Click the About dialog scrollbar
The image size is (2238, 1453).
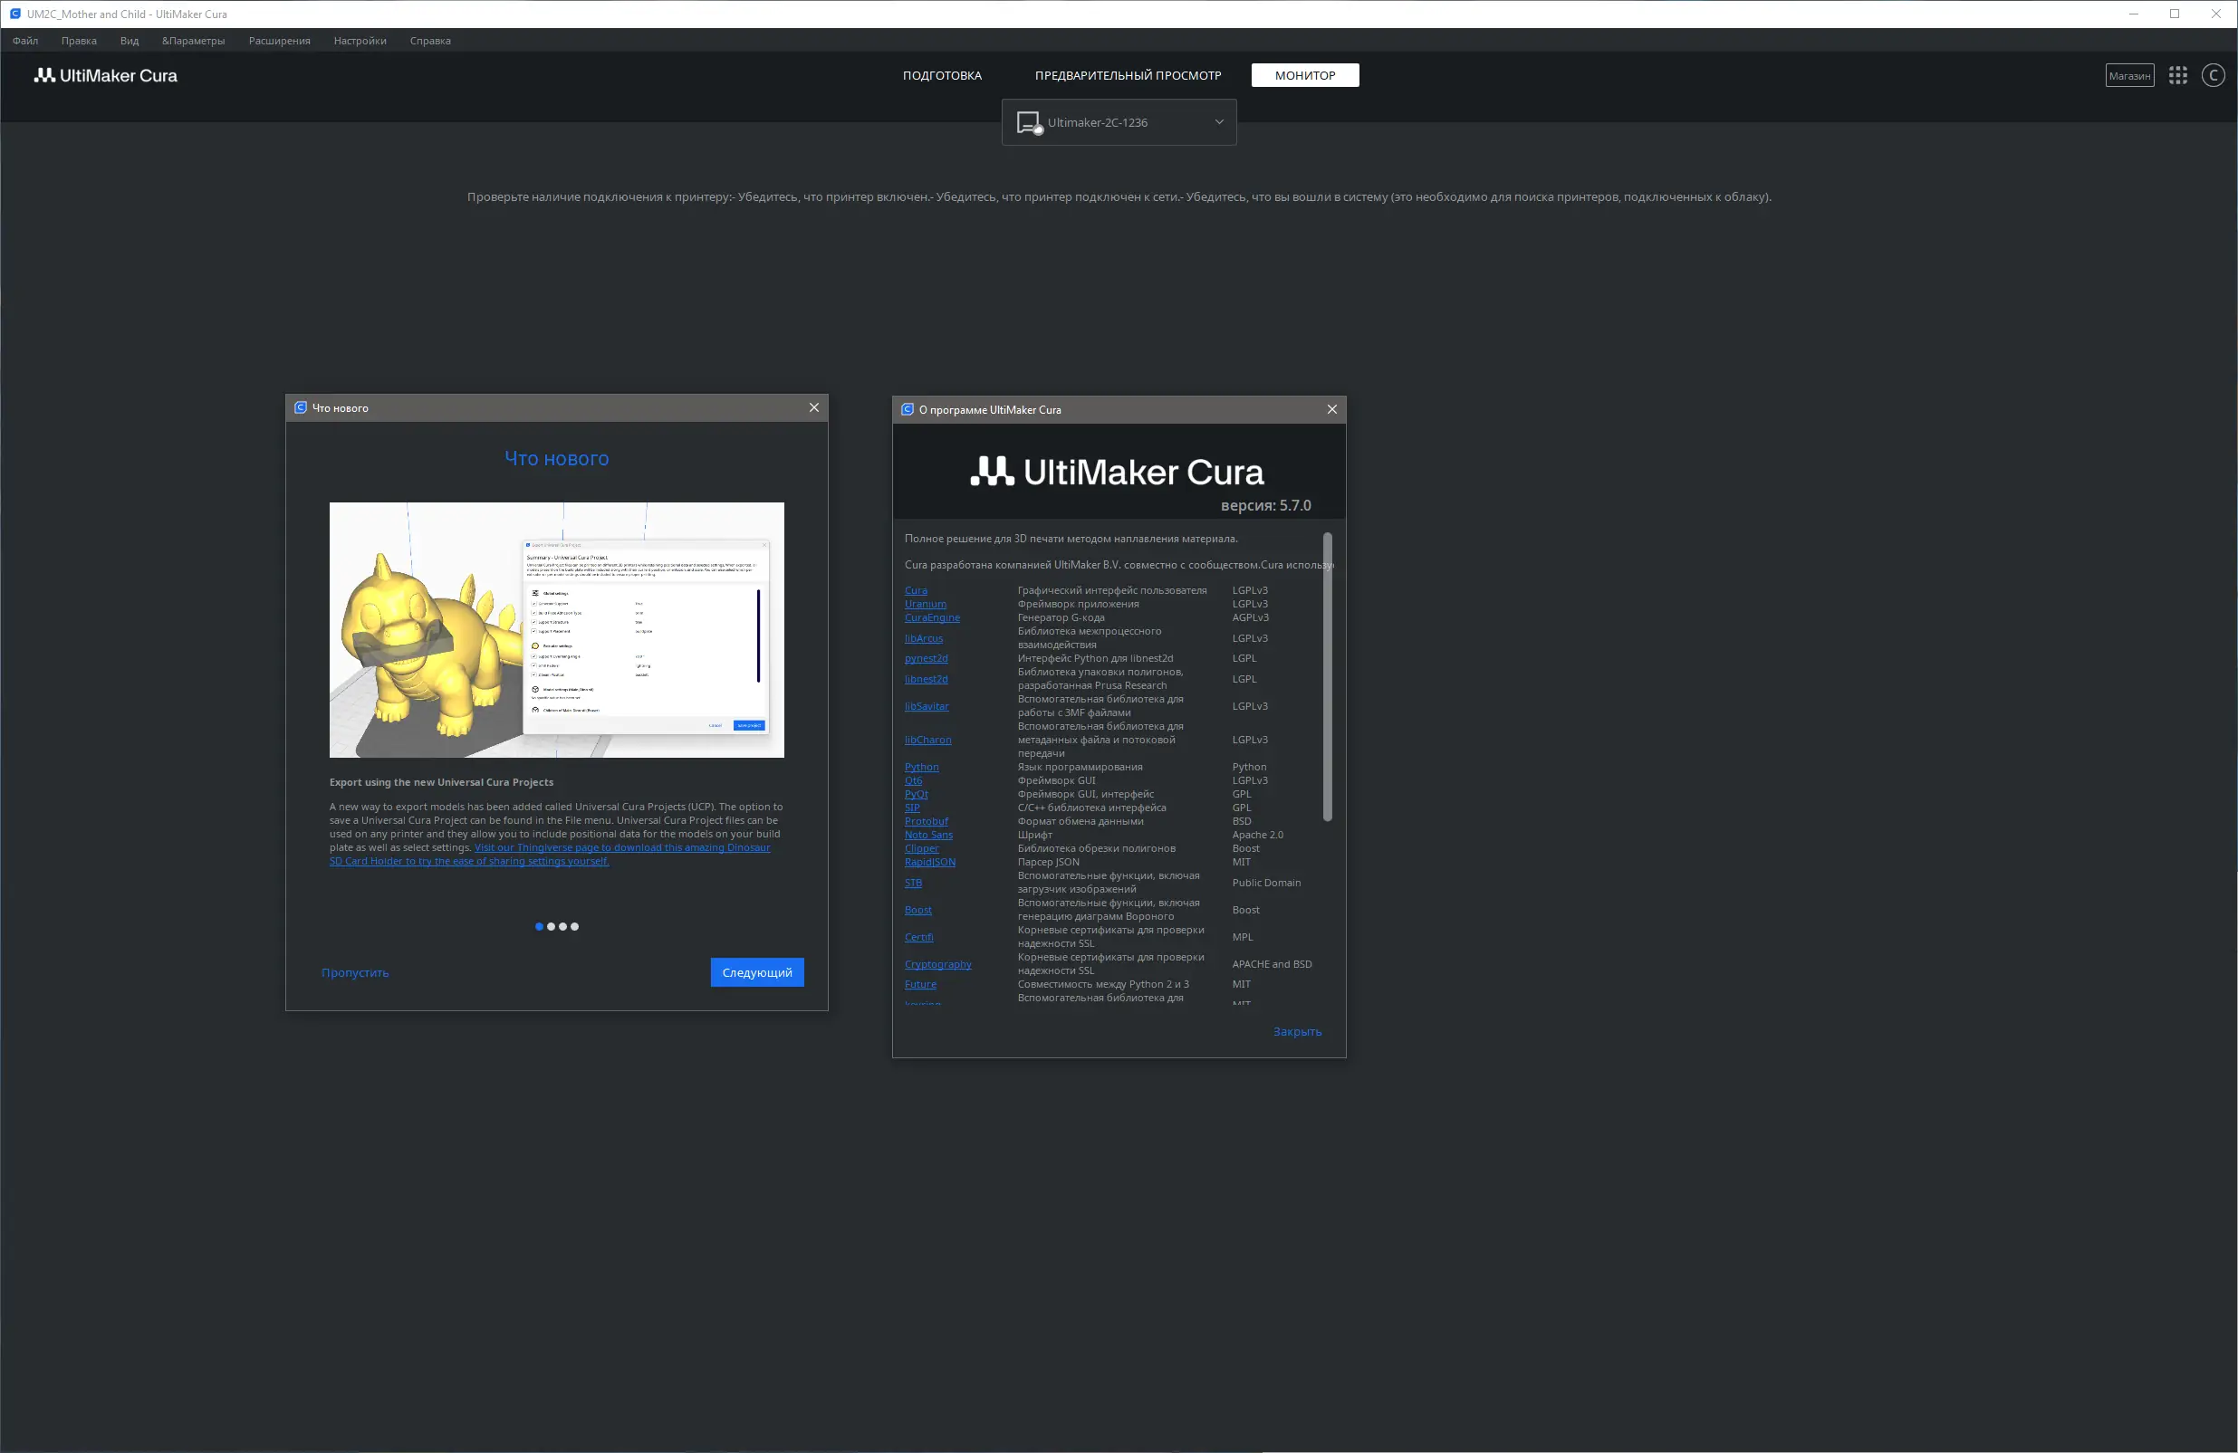pyautogui.click(x=1327, y=676)
